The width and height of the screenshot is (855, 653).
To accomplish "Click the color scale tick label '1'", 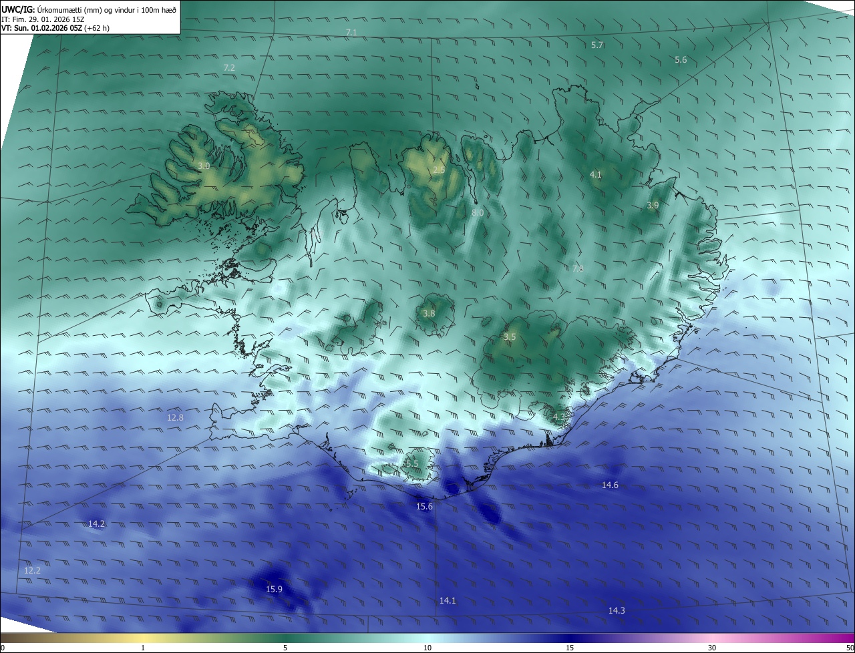I will (x=143, y=648).
